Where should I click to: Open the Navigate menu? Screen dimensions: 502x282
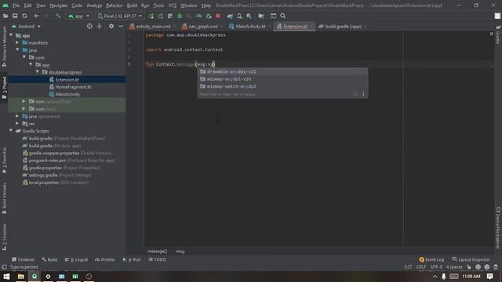(59, 5)
